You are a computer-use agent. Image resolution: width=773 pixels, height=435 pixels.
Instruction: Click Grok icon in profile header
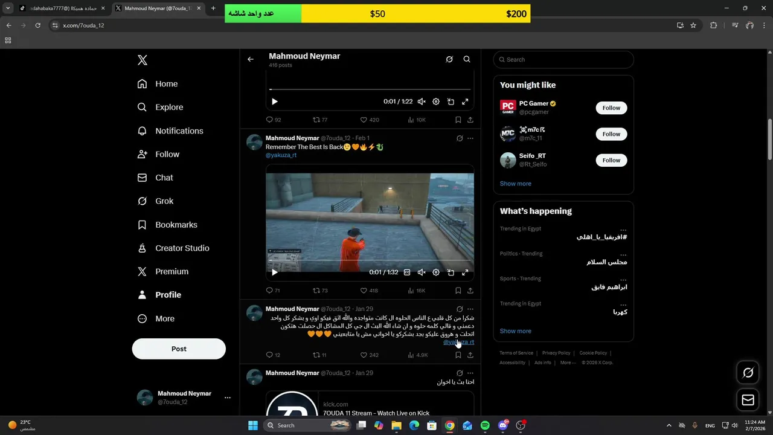pyautogui.click(x=449, y=59)
